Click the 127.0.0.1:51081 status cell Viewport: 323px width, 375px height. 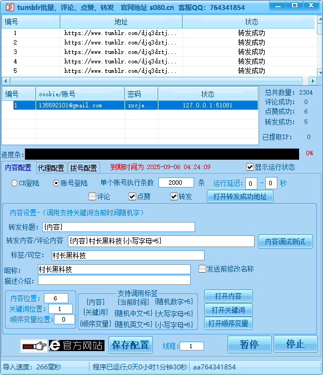tap(208, 105)
